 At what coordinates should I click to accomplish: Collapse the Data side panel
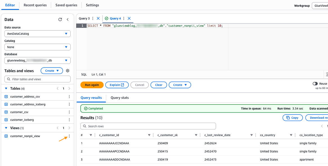(x=68, y=19)
